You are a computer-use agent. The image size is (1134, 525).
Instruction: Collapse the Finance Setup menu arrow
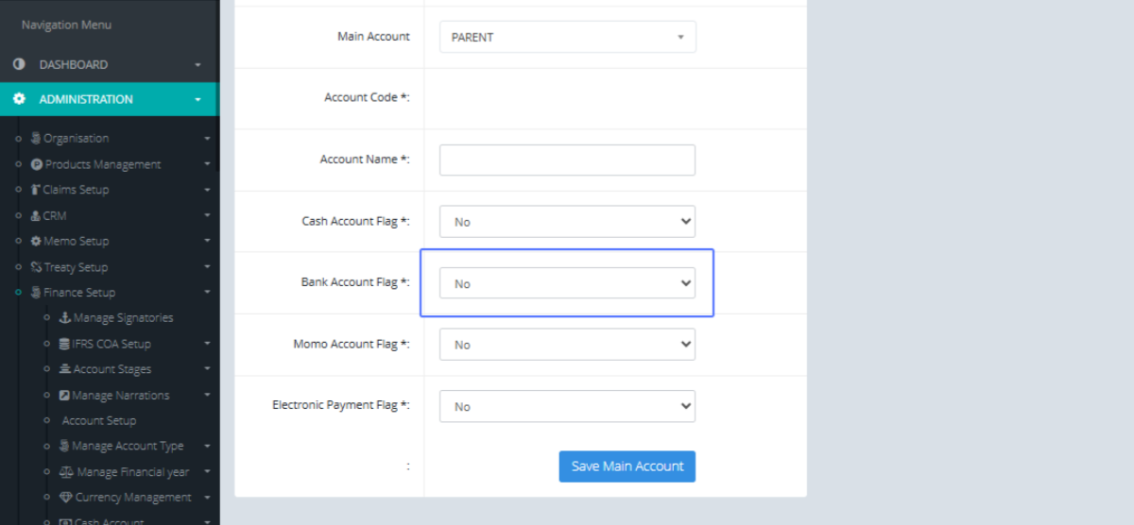pyautogui.click(x=207, y=293)
